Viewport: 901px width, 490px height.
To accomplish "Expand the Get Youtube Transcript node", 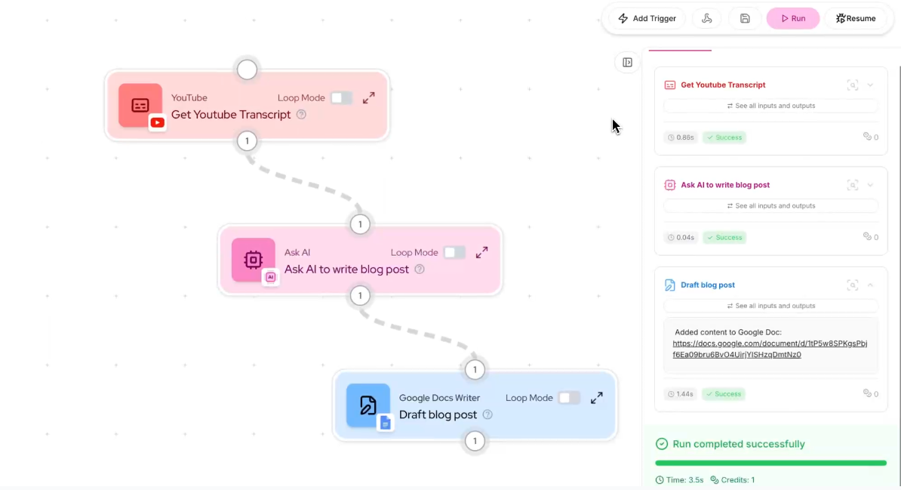I will pos(368,98).
